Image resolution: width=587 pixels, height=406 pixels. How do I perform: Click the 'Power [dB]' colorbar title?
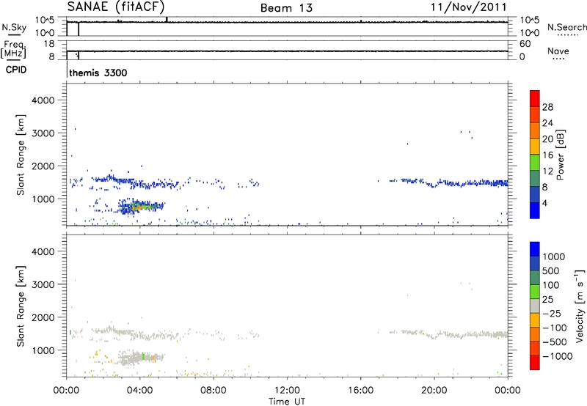point(560,155)
